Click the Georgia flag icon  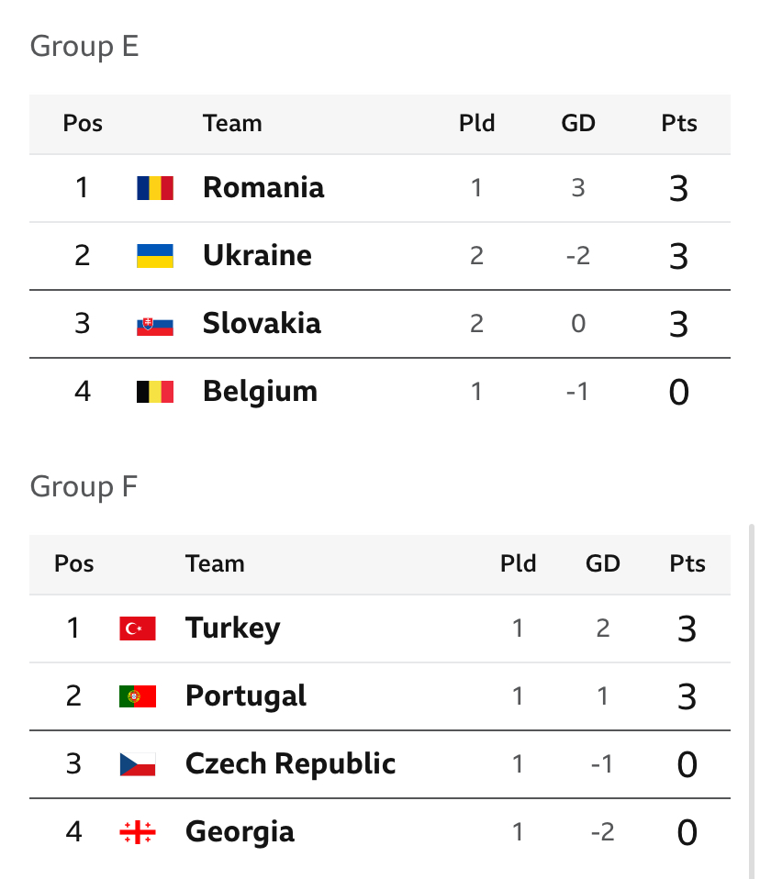[138, 832]
